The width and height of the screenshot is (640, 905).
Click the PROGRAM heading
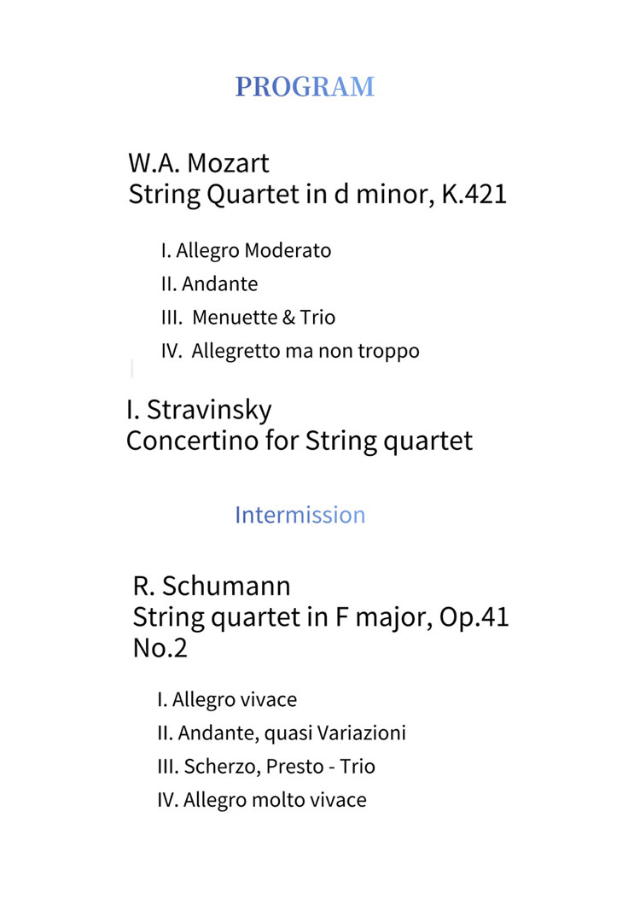point(305,86)
